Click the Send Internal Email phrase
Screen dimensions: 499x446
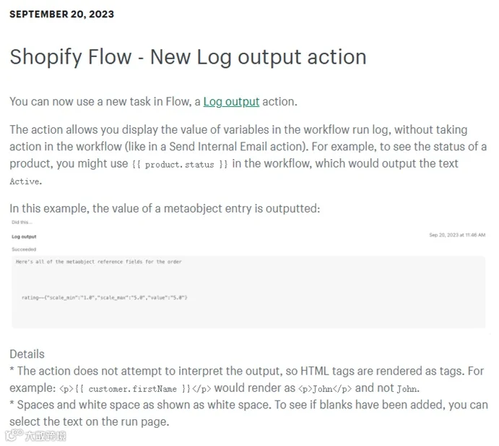point(218,147)
